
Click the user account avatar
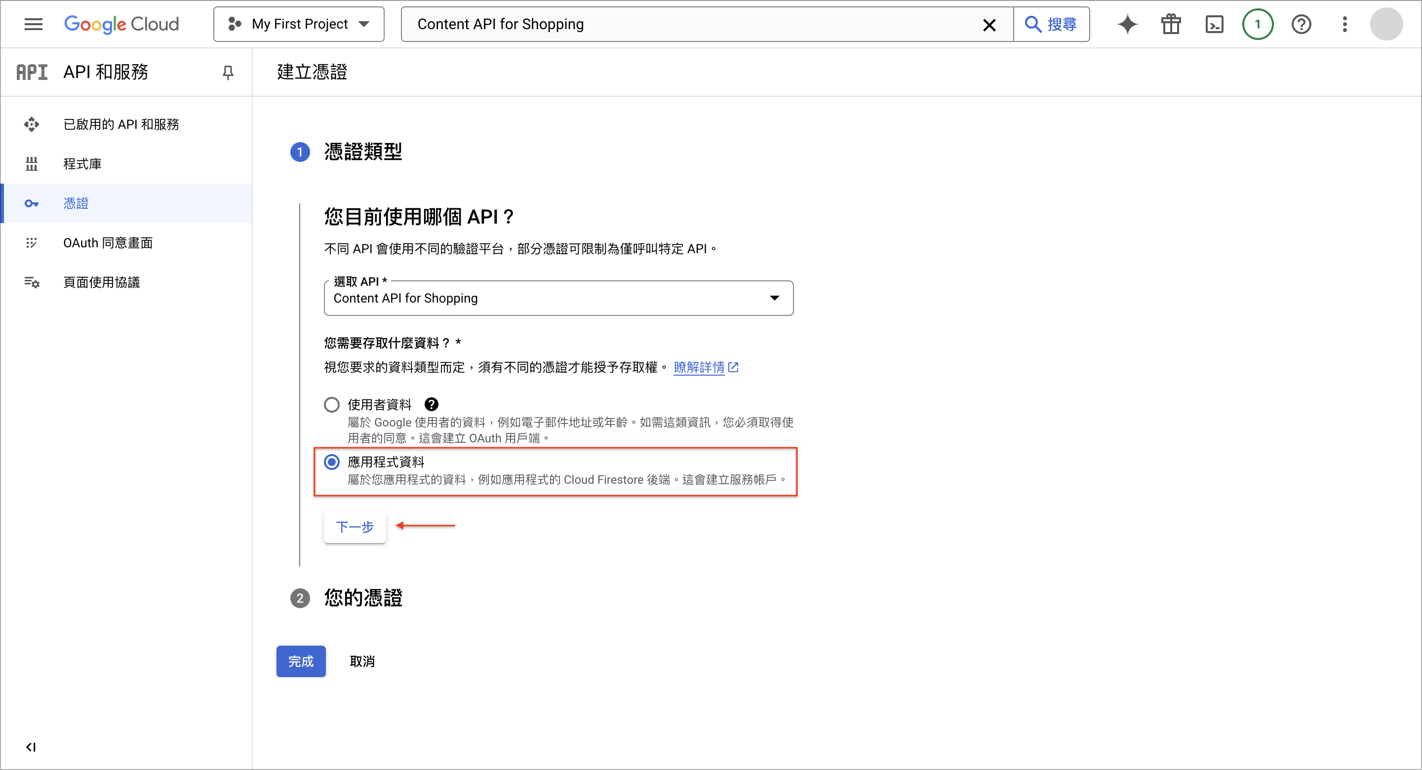coord(1386,24)
